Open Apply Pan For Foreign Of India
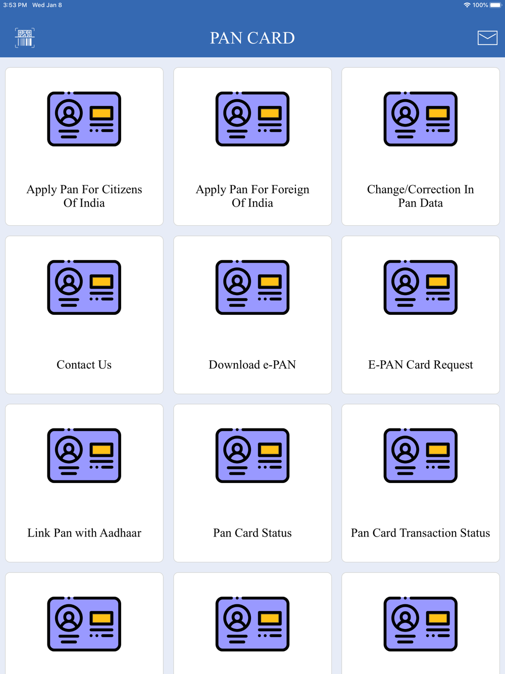This screenshot has width=505, height=674. pyautogui.click(x=252, y=196)
